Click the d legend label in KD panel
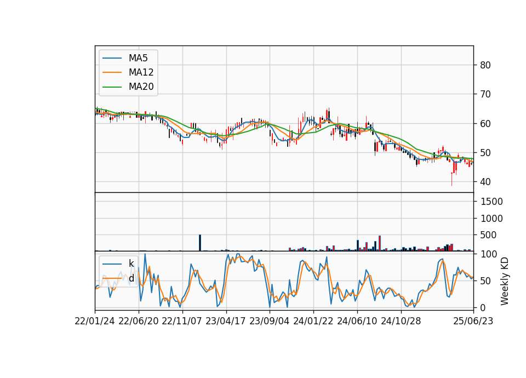This screenshot has width=526, height=378. point(131,278)
